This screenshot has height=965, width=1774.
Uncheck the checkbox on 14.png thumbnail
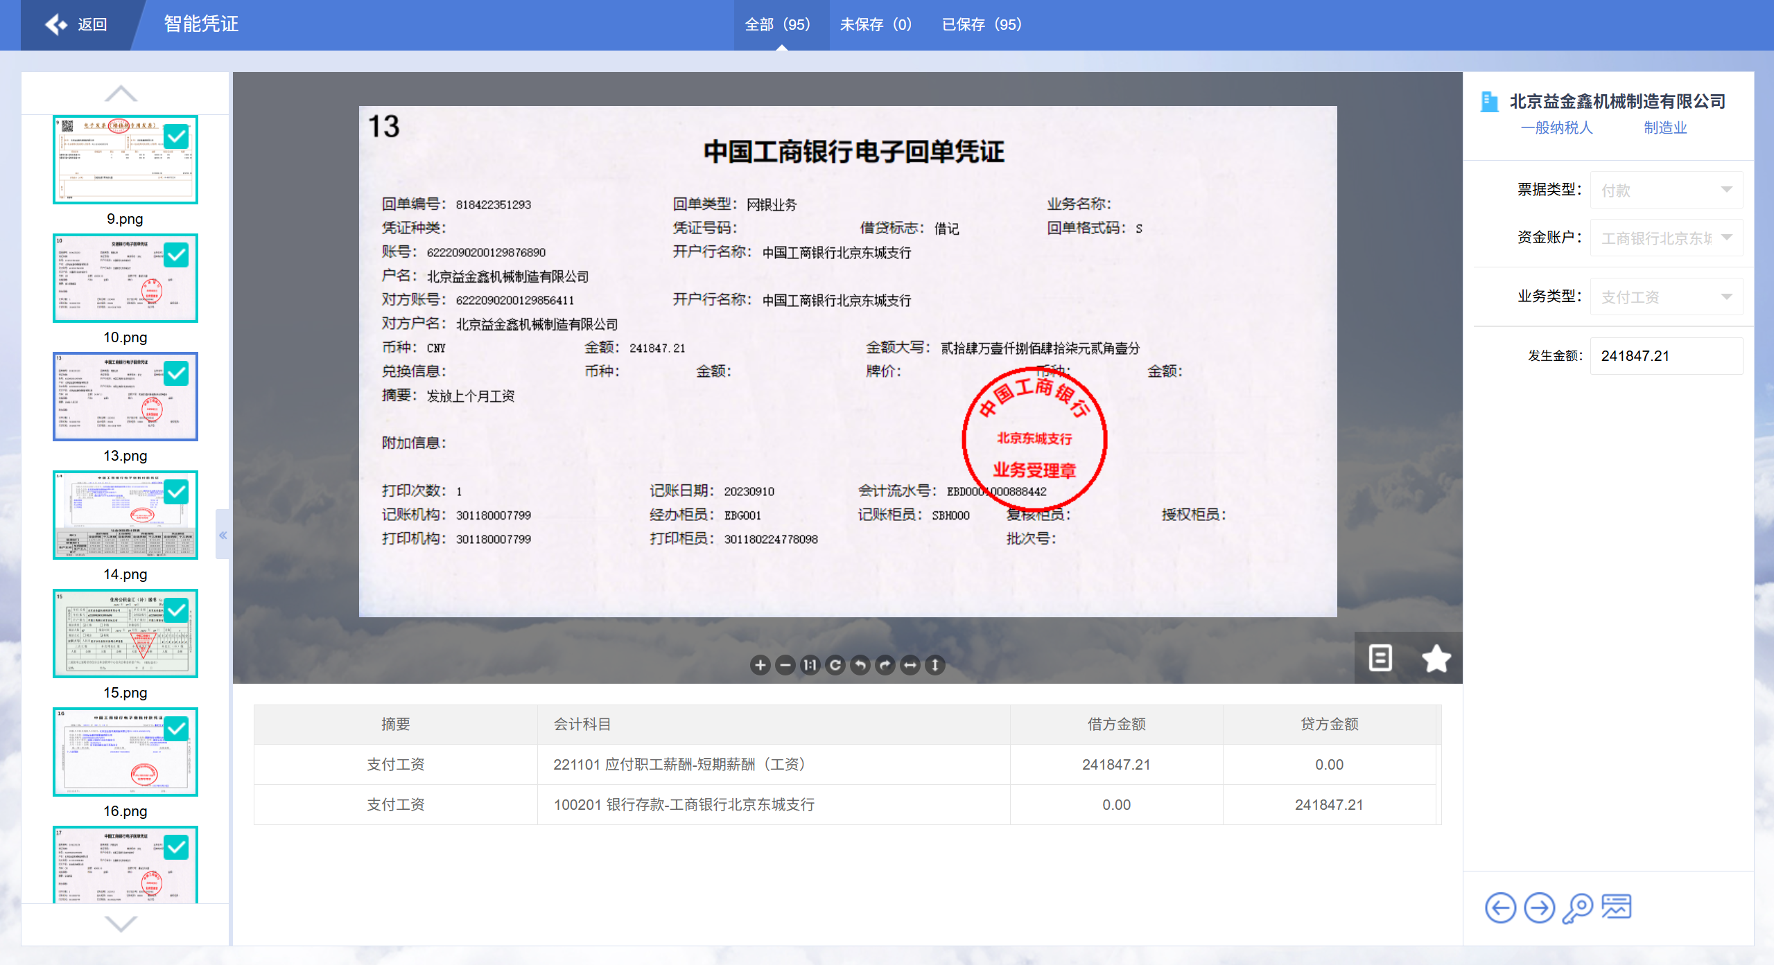(x=176, y=492)
